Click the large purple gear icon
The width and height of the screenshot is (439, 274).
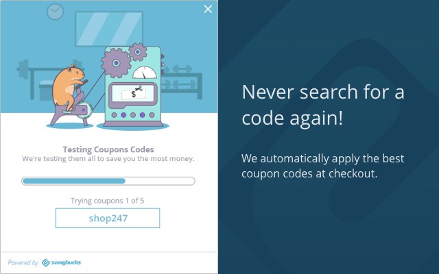116,63
